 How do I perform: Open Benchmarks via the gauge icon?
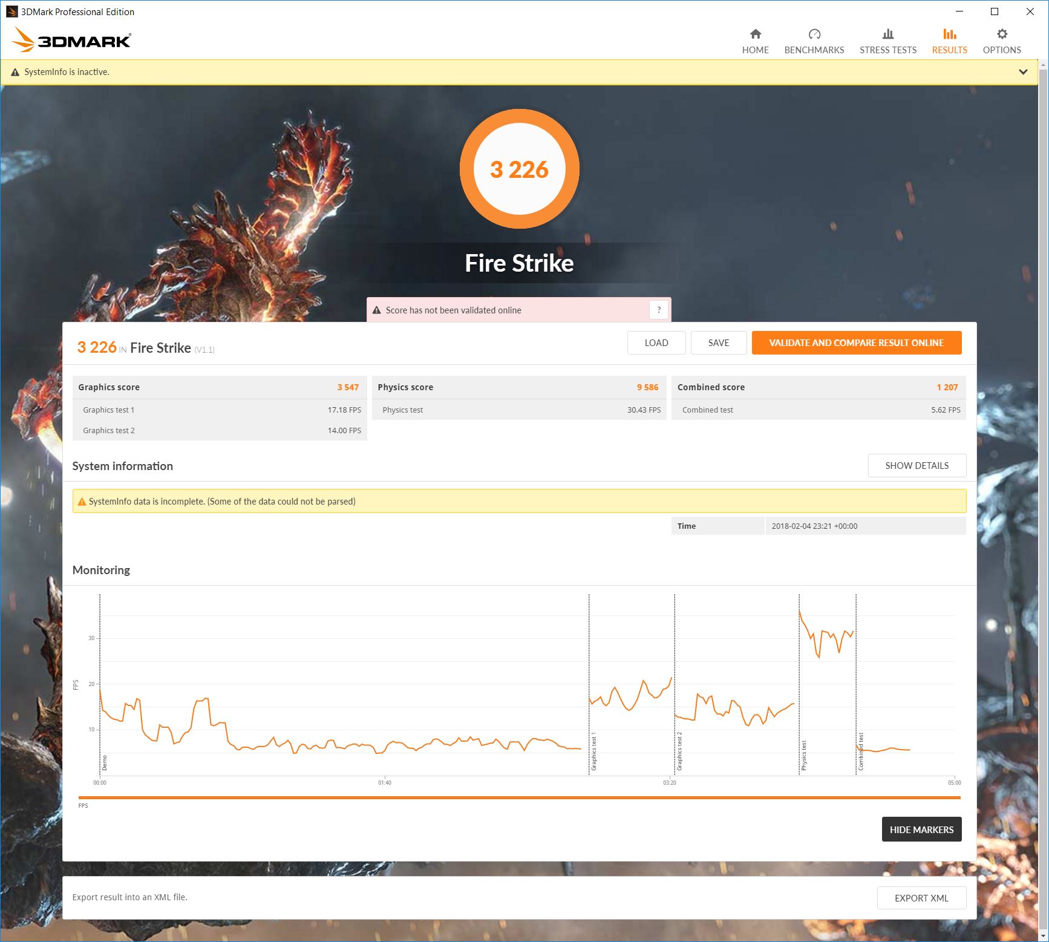point(814,34)
